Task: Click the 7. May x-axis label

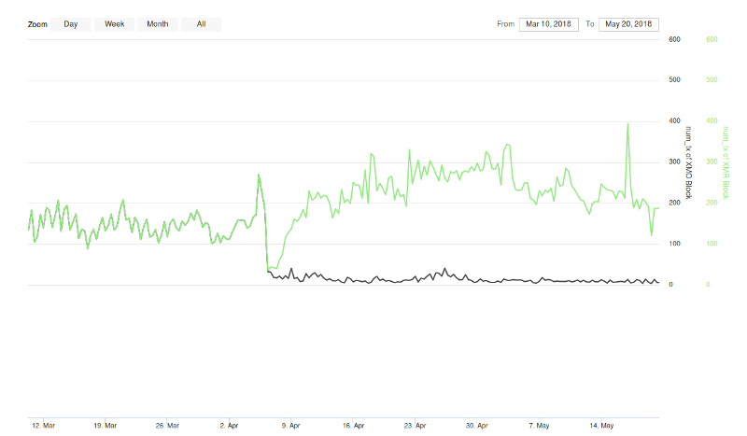Action: point(539,426)
